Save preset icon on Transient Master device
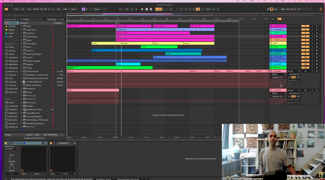 click(75, 143)
